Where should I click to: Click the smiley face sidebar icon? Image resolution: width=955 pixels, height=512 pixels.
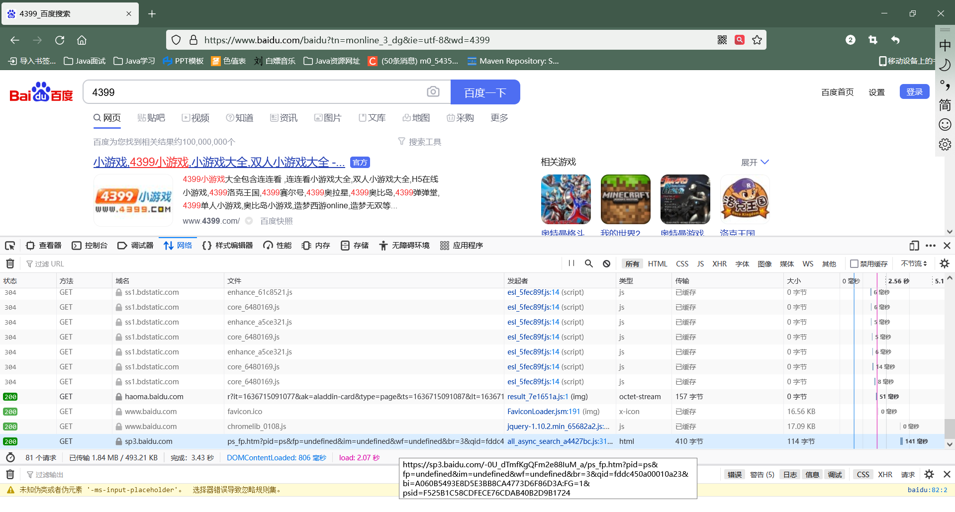[x=945, y=124]
